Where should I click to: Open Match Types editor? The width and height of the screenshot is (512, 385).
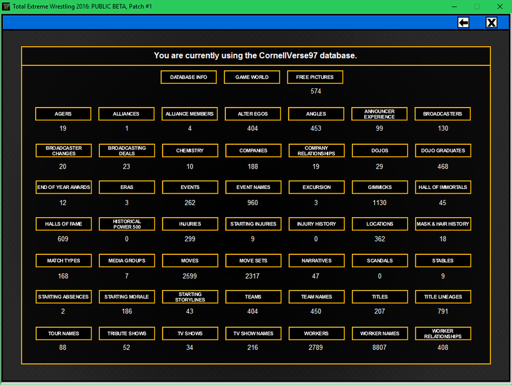[x=63, y=261]
